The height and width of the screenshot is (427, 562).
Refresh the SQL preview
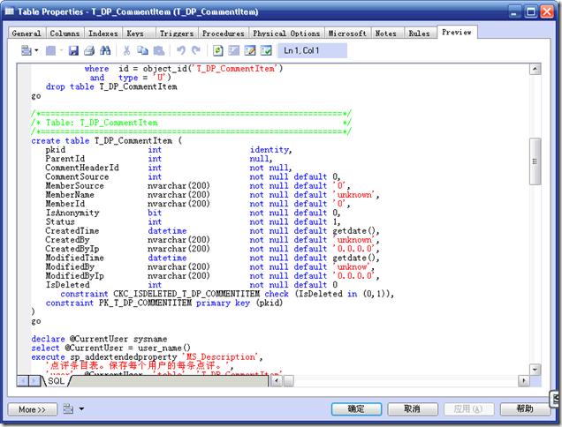pos(218,51)
